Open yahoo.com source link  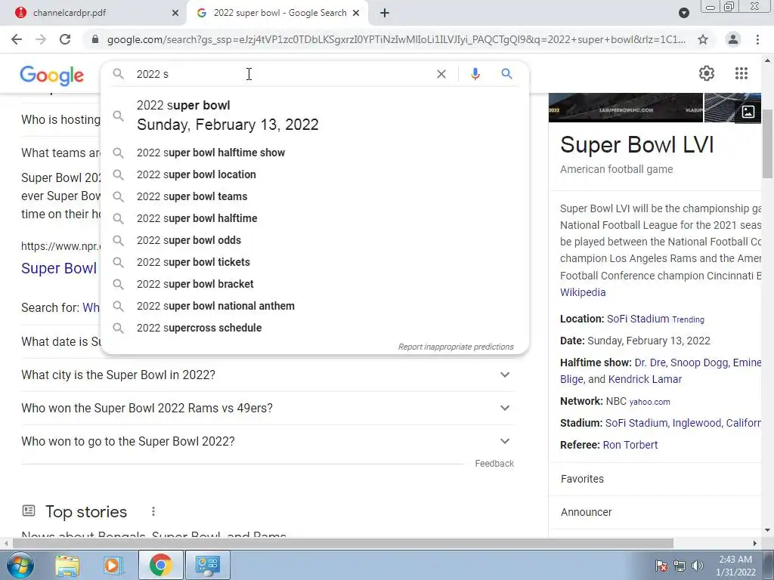(x=649, y=402)
